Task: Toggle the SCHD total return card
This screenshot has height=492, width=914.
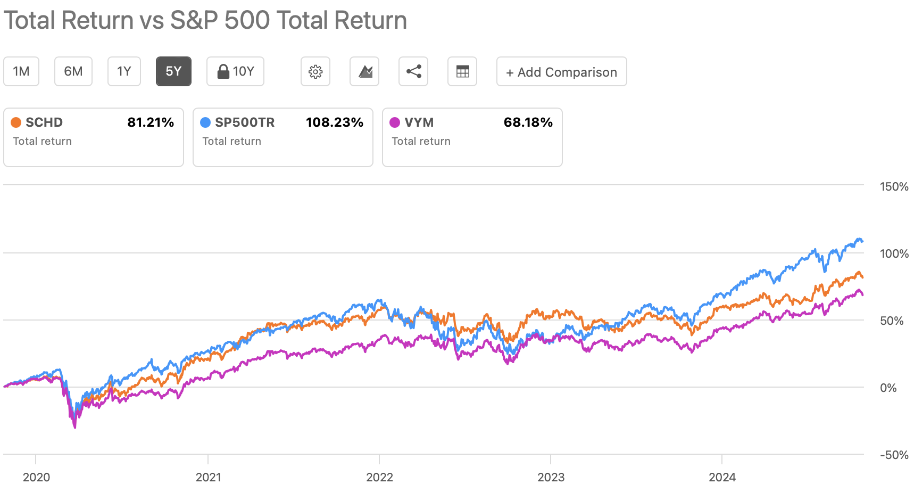Action: coord(94,137)
